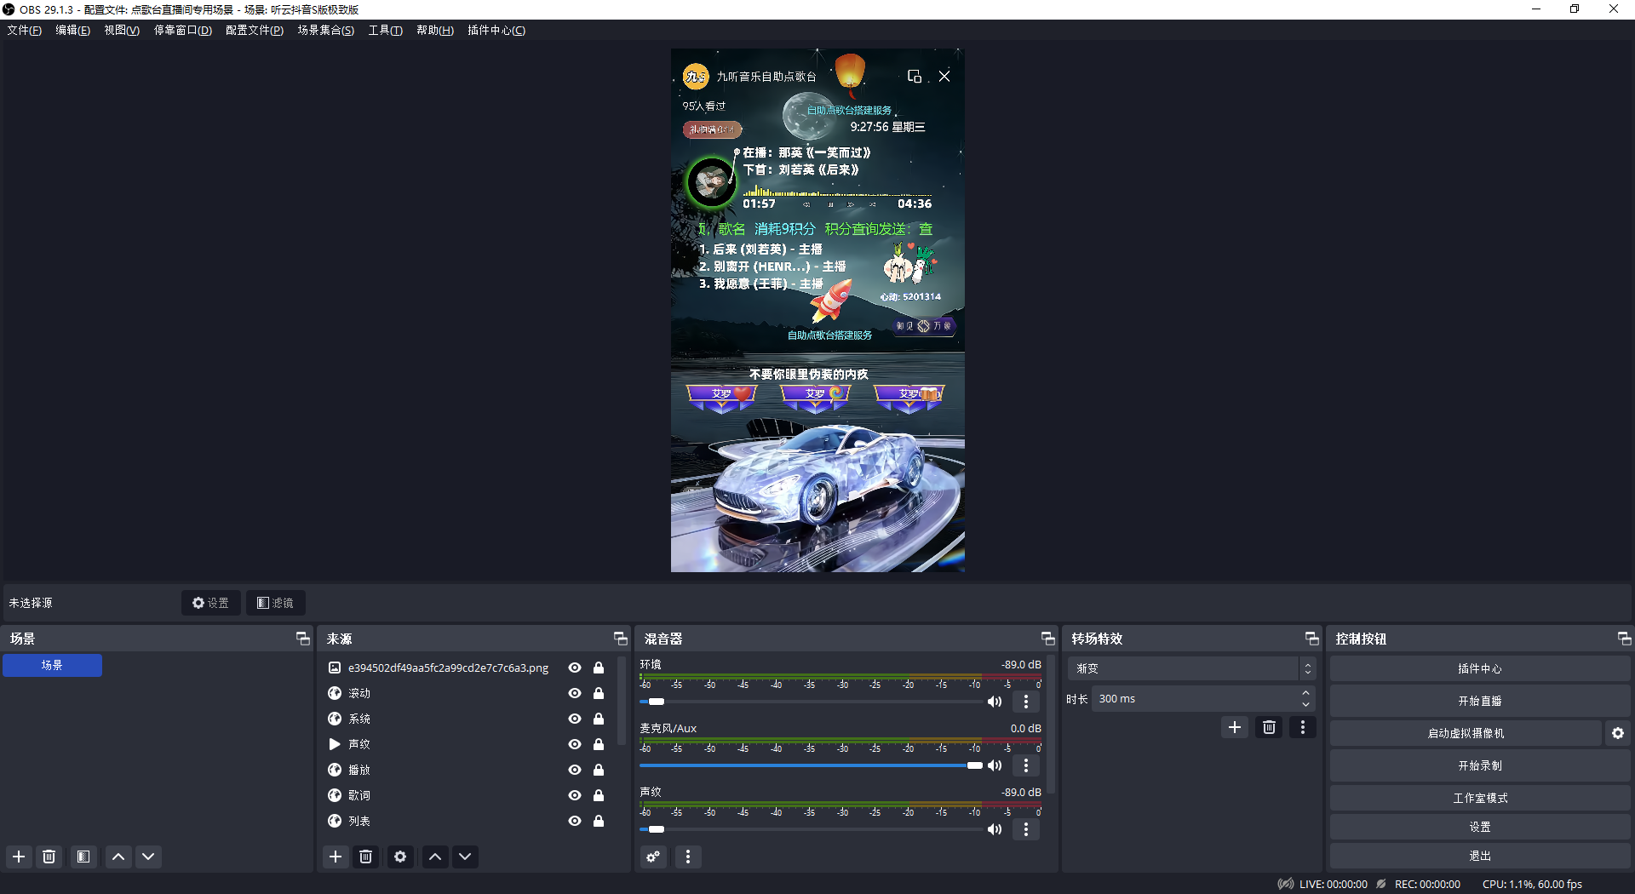Click the 开始录制 button
The width and height of the screenshot is (1635, 894).
tap(1479, 765)
